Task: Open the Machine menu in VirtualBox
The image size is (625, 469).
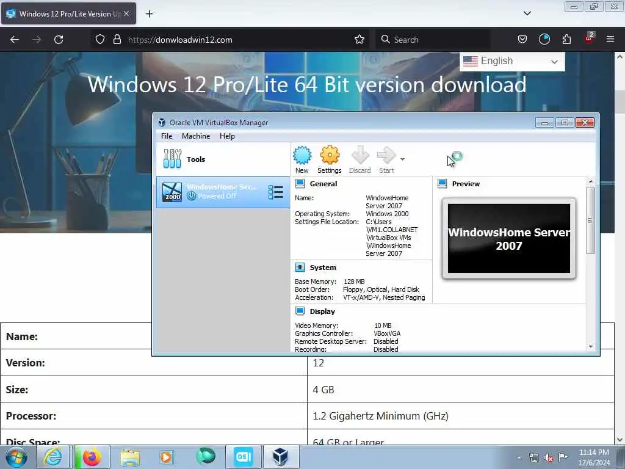Action: coord(196,136)
